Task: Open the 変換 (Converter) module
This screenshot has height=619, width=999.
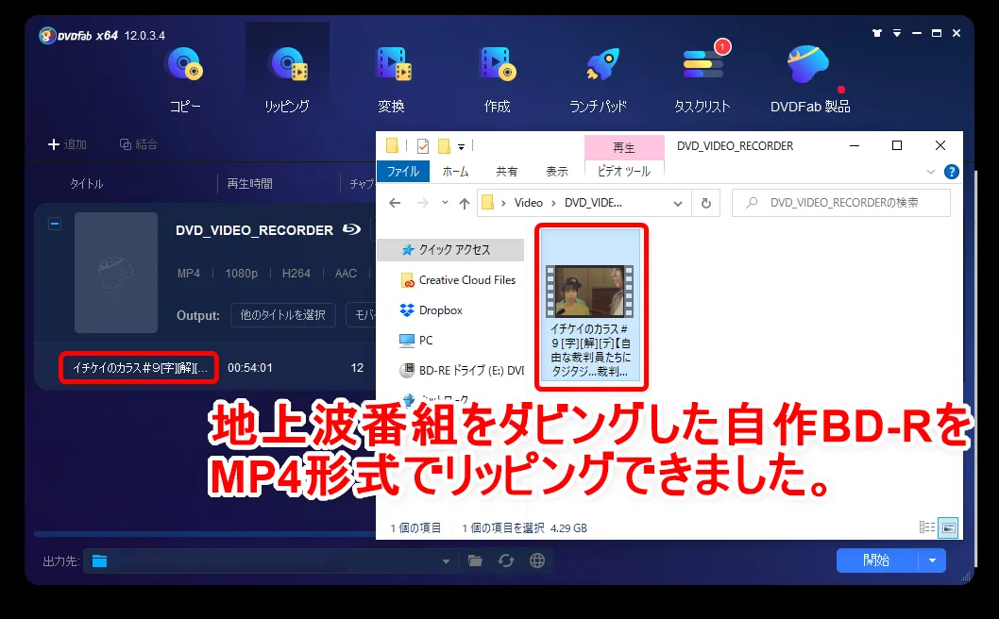Action: (x=391, y=79)
